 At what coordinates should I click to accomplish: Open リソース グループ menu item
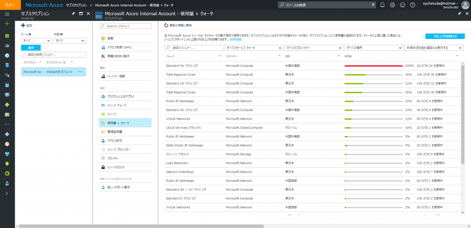pyautogui.click(x=125, y=105)
